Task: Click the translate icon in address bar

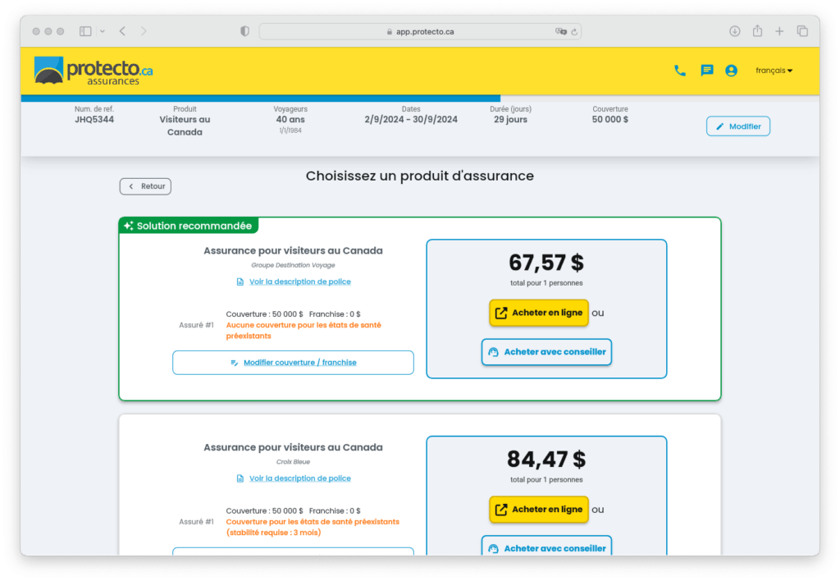Action: [x=560, y=32]
